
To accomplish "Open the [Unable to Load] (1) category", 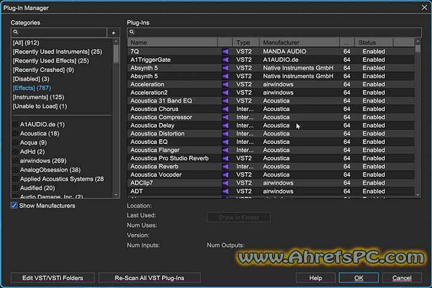I will point(40,106).
